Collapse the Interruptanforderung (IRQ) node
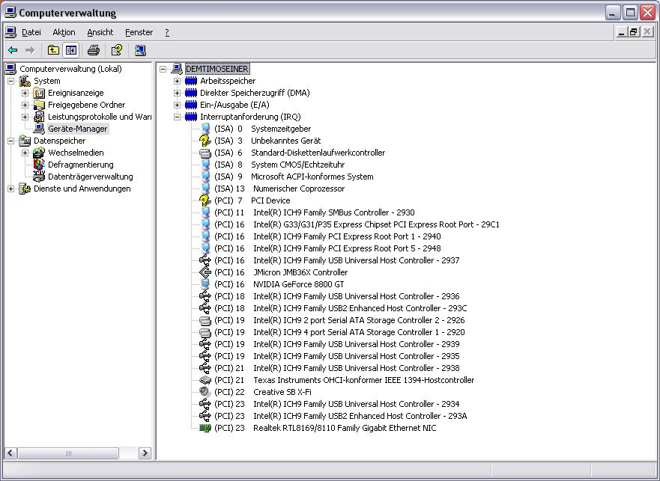The height and width of the screenshot is (481, 660). tap(178, 117)
